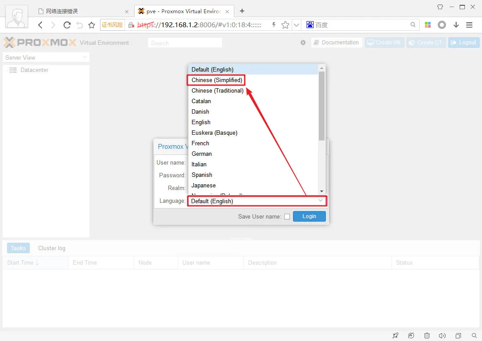
Task: Sort by Start Time column header
Action: coord(36,262)
